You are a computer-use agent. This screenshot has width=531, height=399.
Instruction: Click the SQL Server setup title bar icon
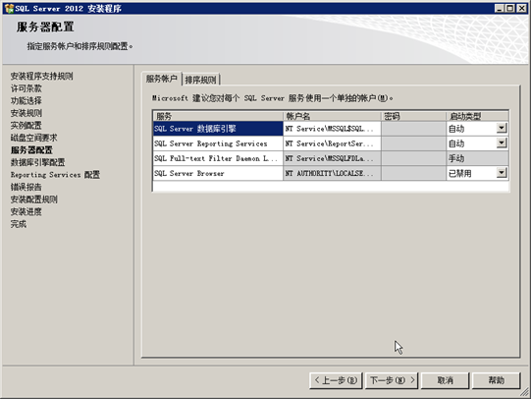(x=9, y=8)
